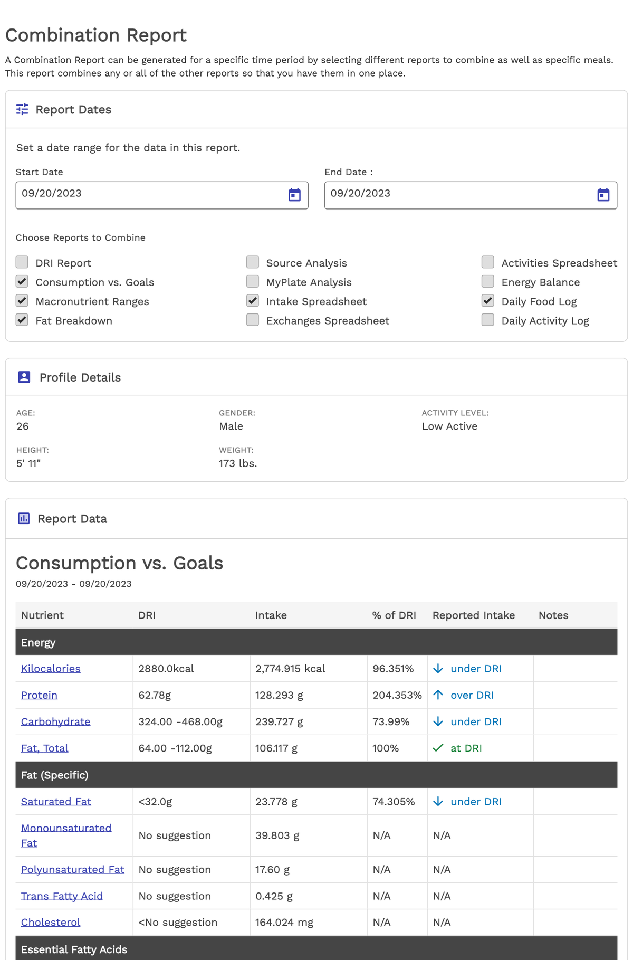Click the Saturated Fat under DRI arrow
633x960 pixels.
(x=438, y=801)
